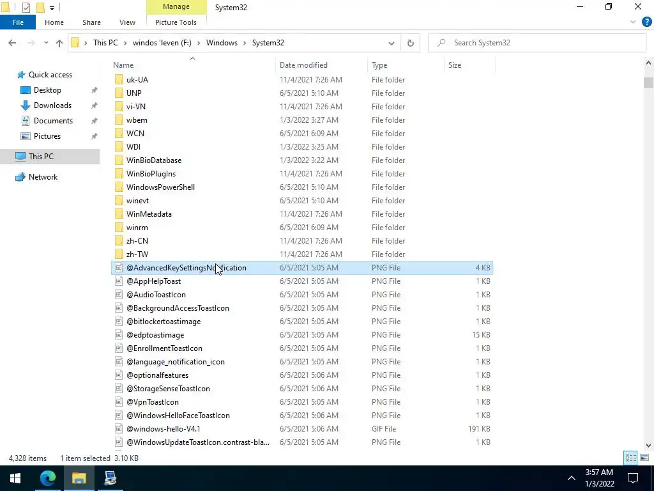Select the wbem folder icon
Screen dimensions: 654x491
[x=119, y=120]
